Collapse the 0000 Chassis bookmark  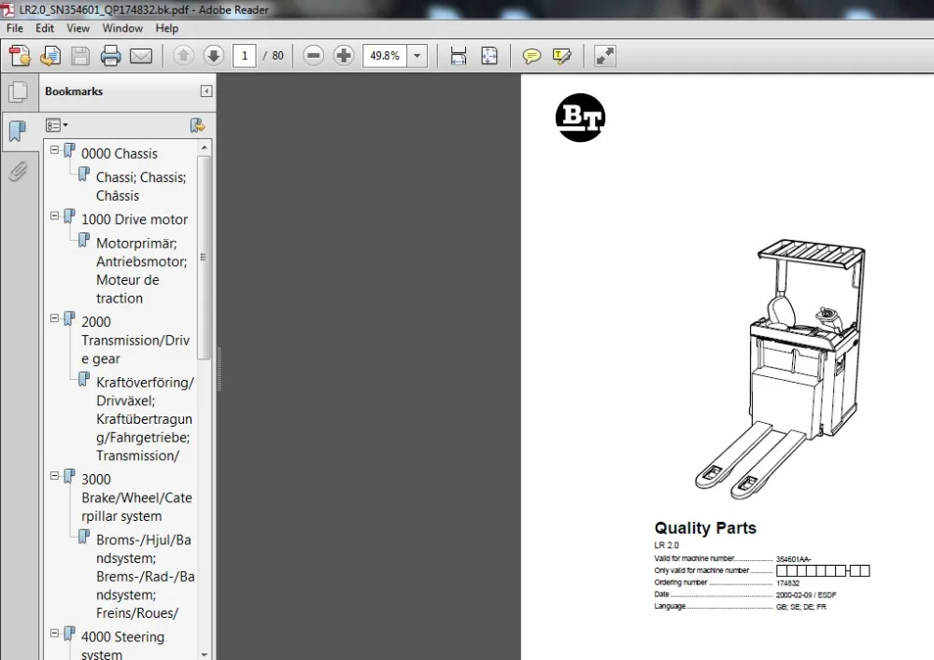[x=55, y=150]
